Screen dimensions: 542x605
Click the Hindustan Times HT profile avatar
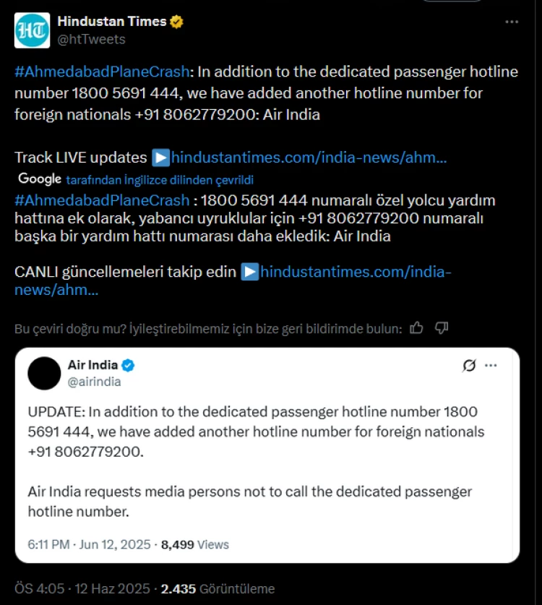tap(32, 30)
